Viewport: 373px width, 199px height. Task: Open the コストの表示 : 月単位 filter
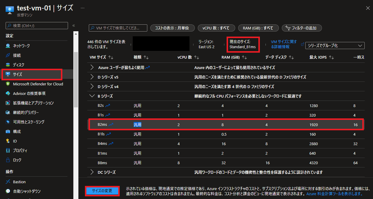pyautogui.click(x=172, y=28)
